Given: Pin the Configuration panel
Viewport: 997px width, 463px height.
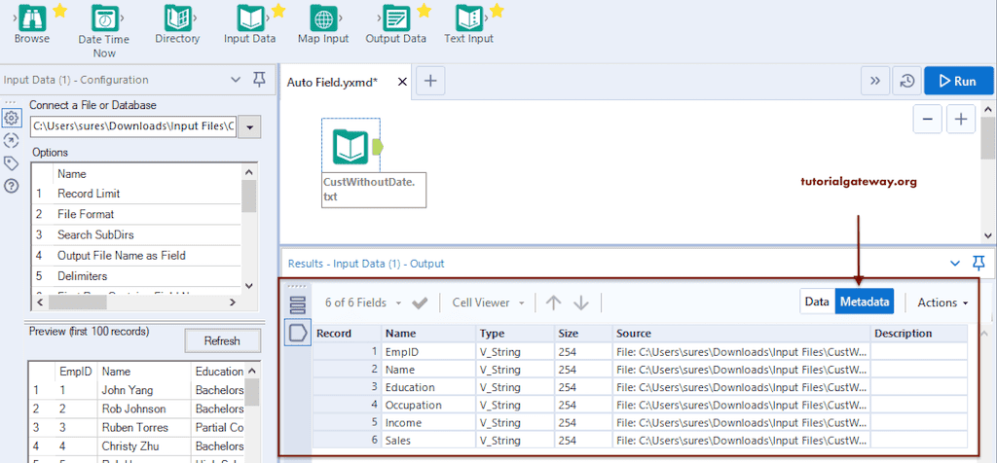Looking at the screenshot, I should 259,80.
